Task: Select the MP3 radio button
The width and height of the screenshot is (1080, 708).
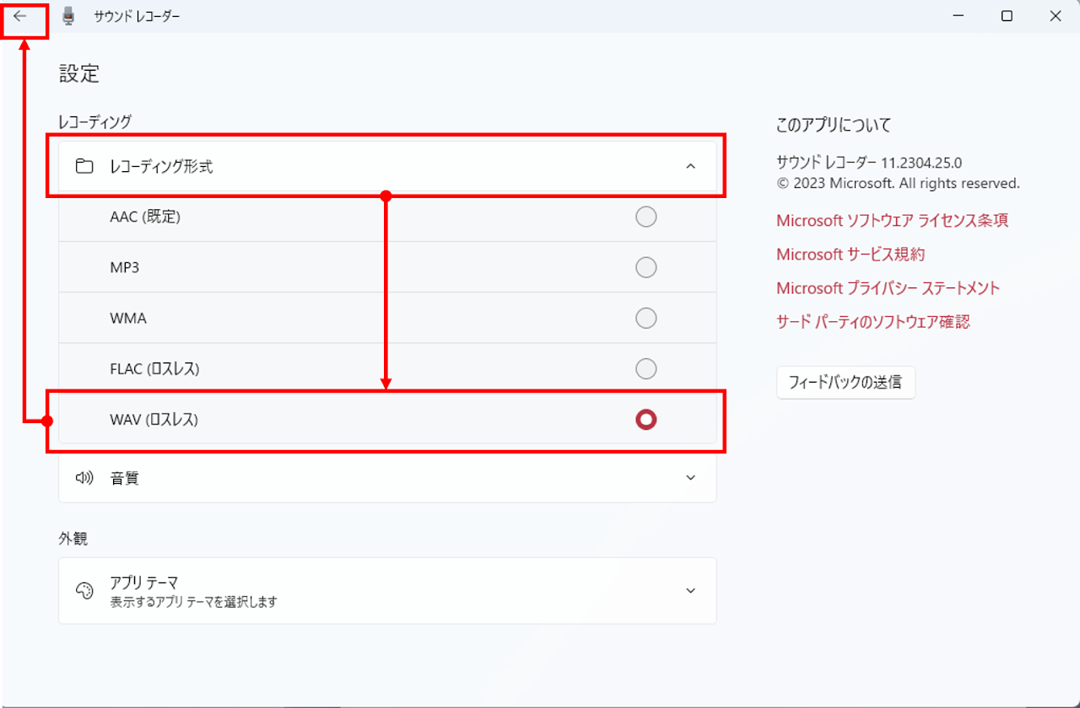Action: 645,268
